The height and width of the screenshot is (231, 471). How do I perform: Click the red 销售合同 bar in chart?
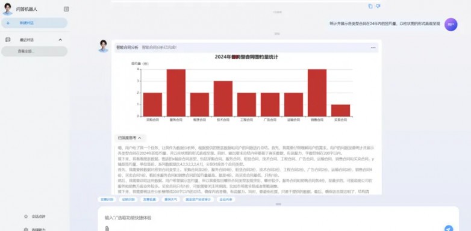tap(317, 93)
